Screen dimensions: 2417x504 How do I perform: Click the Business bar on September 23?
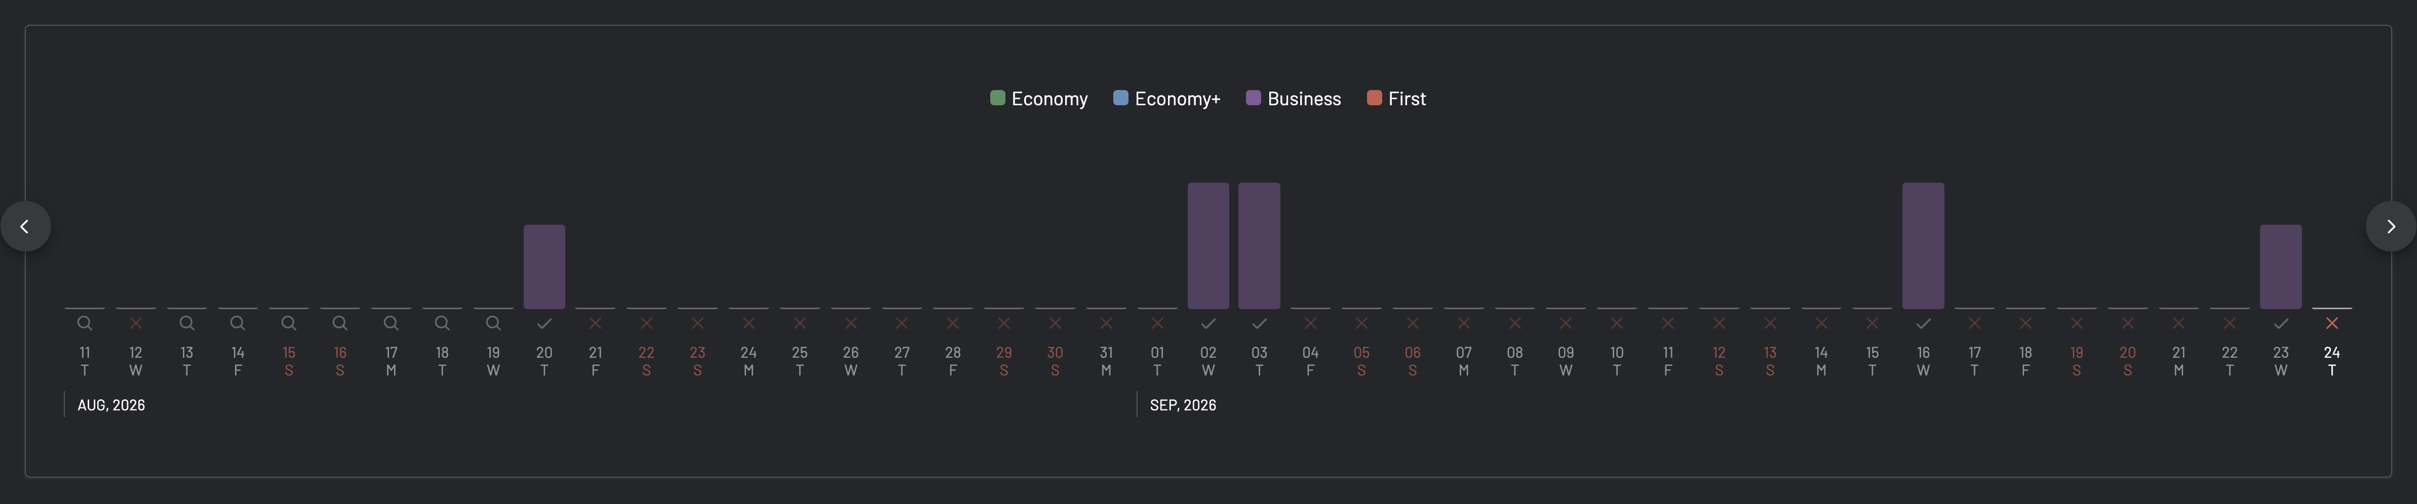2281,267
